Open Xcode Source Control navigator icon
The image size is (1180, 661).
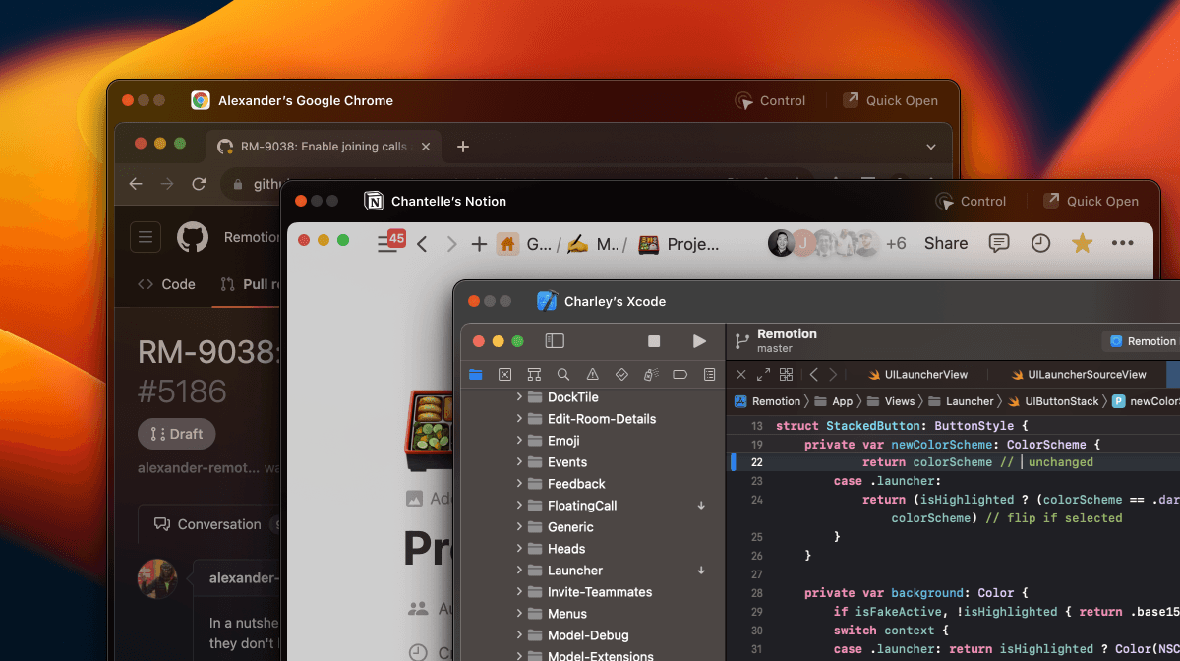[504, 375]
